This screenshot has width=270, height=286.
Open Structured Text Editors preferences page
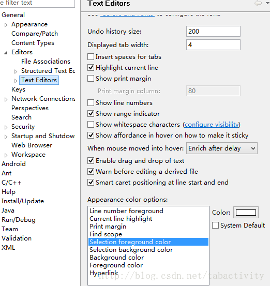pos(48,71)
